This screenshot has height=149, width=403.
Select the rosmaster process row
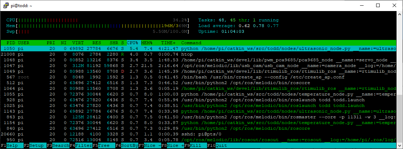(198, 117)
